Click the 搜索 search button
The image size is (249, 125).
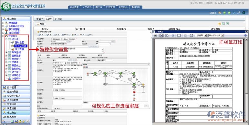click(41, 24)
